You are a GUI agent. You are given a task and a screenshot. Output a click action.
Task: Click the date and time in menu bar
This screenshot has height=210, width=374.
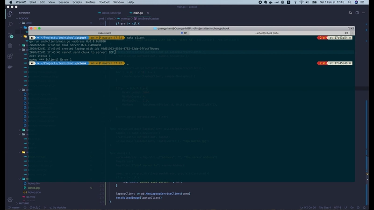pos(332,2)
